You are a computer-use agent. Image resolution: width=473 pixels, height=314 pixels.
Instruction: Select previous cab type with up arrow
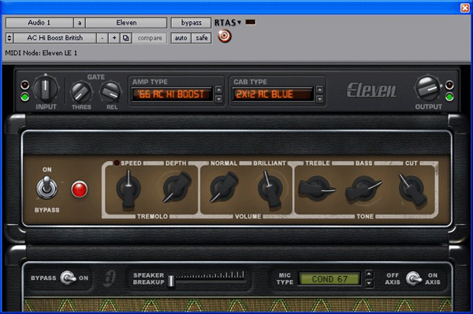click(x=320, y=90)
